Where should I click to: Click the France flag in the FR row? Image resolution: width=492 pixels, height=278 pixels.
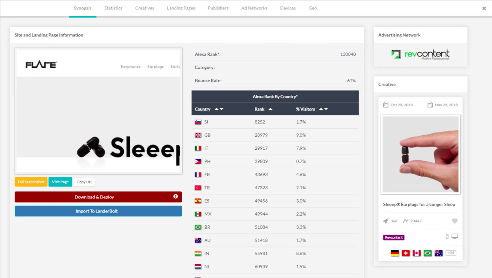[x=198, y=175]
